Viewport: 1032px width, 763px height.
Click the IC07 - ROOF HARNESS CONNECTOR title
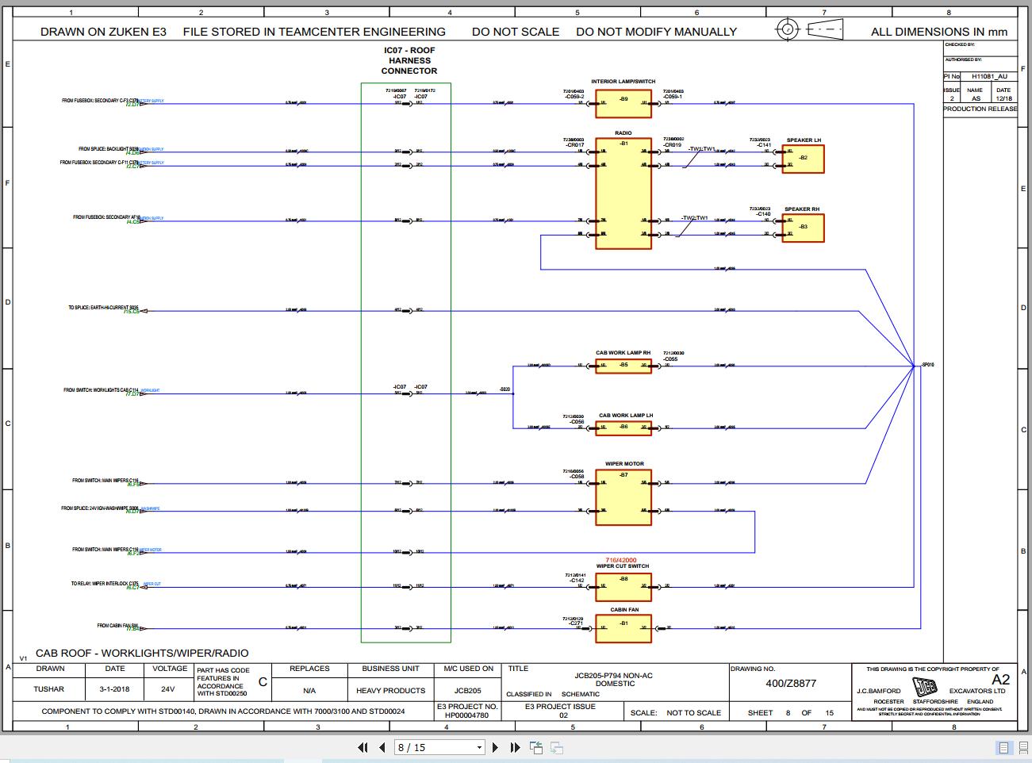coord(409,60)
